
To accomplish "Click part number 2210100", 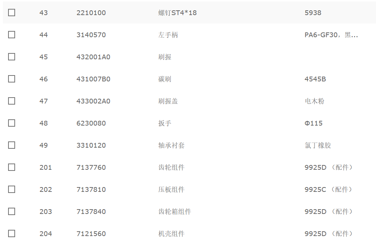I will pyautogui.click(x=91, y=13).
